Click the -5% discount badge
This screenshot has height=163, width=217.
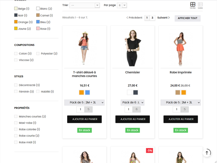click(x=149, y=150)
